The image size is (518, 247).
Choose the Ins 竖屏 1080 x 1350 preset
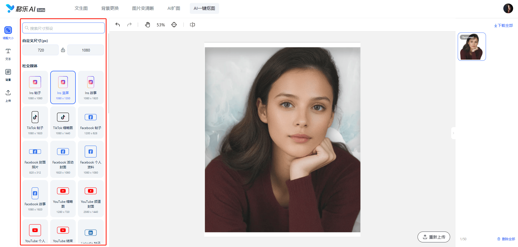[x=63, y=87]
